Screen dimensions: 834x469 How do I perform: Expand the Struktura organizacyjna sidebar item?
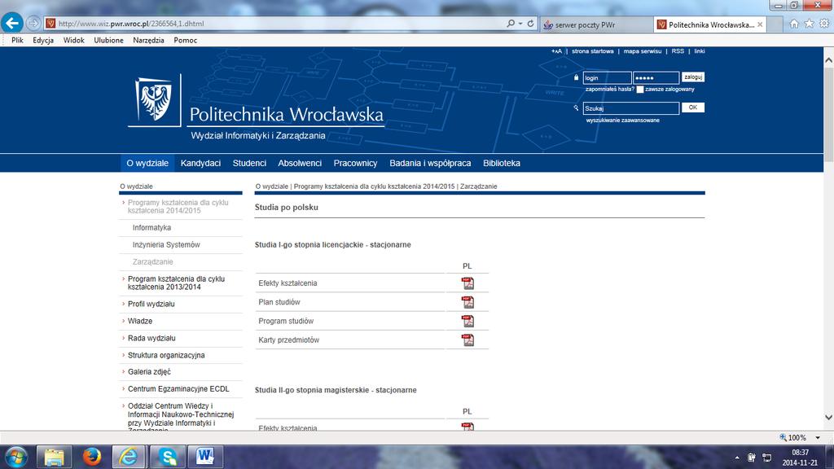166,355
